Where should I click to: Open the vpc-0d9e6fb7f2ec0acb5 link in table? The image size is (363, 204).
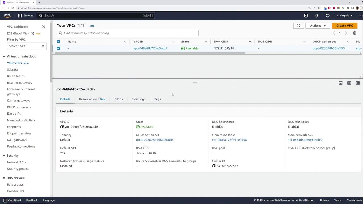click(150, 48)
